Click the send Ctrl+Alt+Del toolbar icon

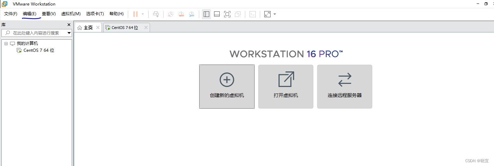[156, 14]
